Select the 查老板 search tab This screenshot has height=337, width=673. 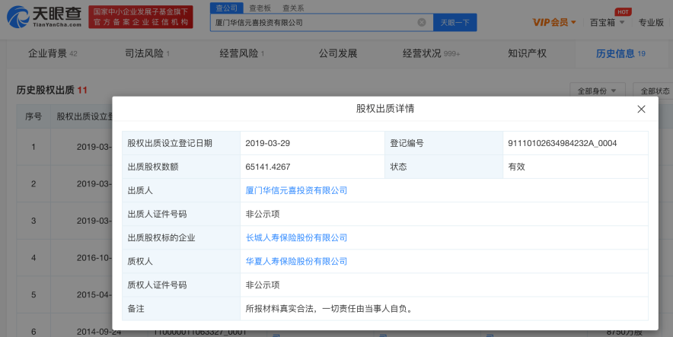click(260, 8)
